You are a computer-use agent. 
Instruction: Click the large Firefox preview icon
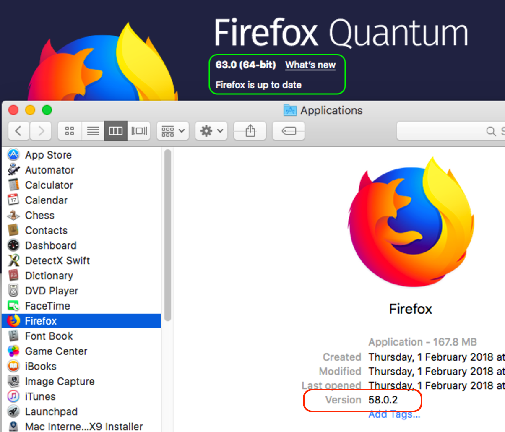(x=410, y=222)
